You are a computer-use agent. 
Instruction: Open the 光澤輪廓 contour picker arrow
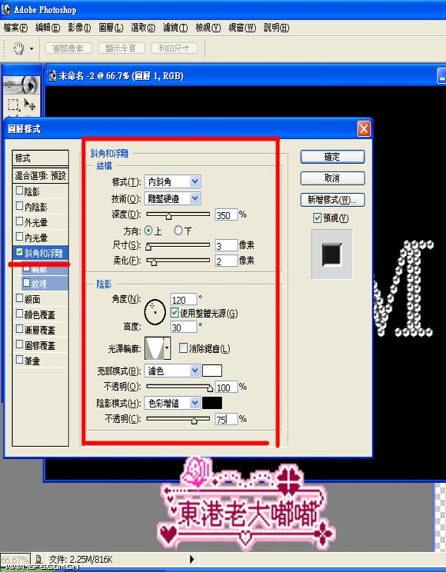pyautogui.click(x=167, y=348)
